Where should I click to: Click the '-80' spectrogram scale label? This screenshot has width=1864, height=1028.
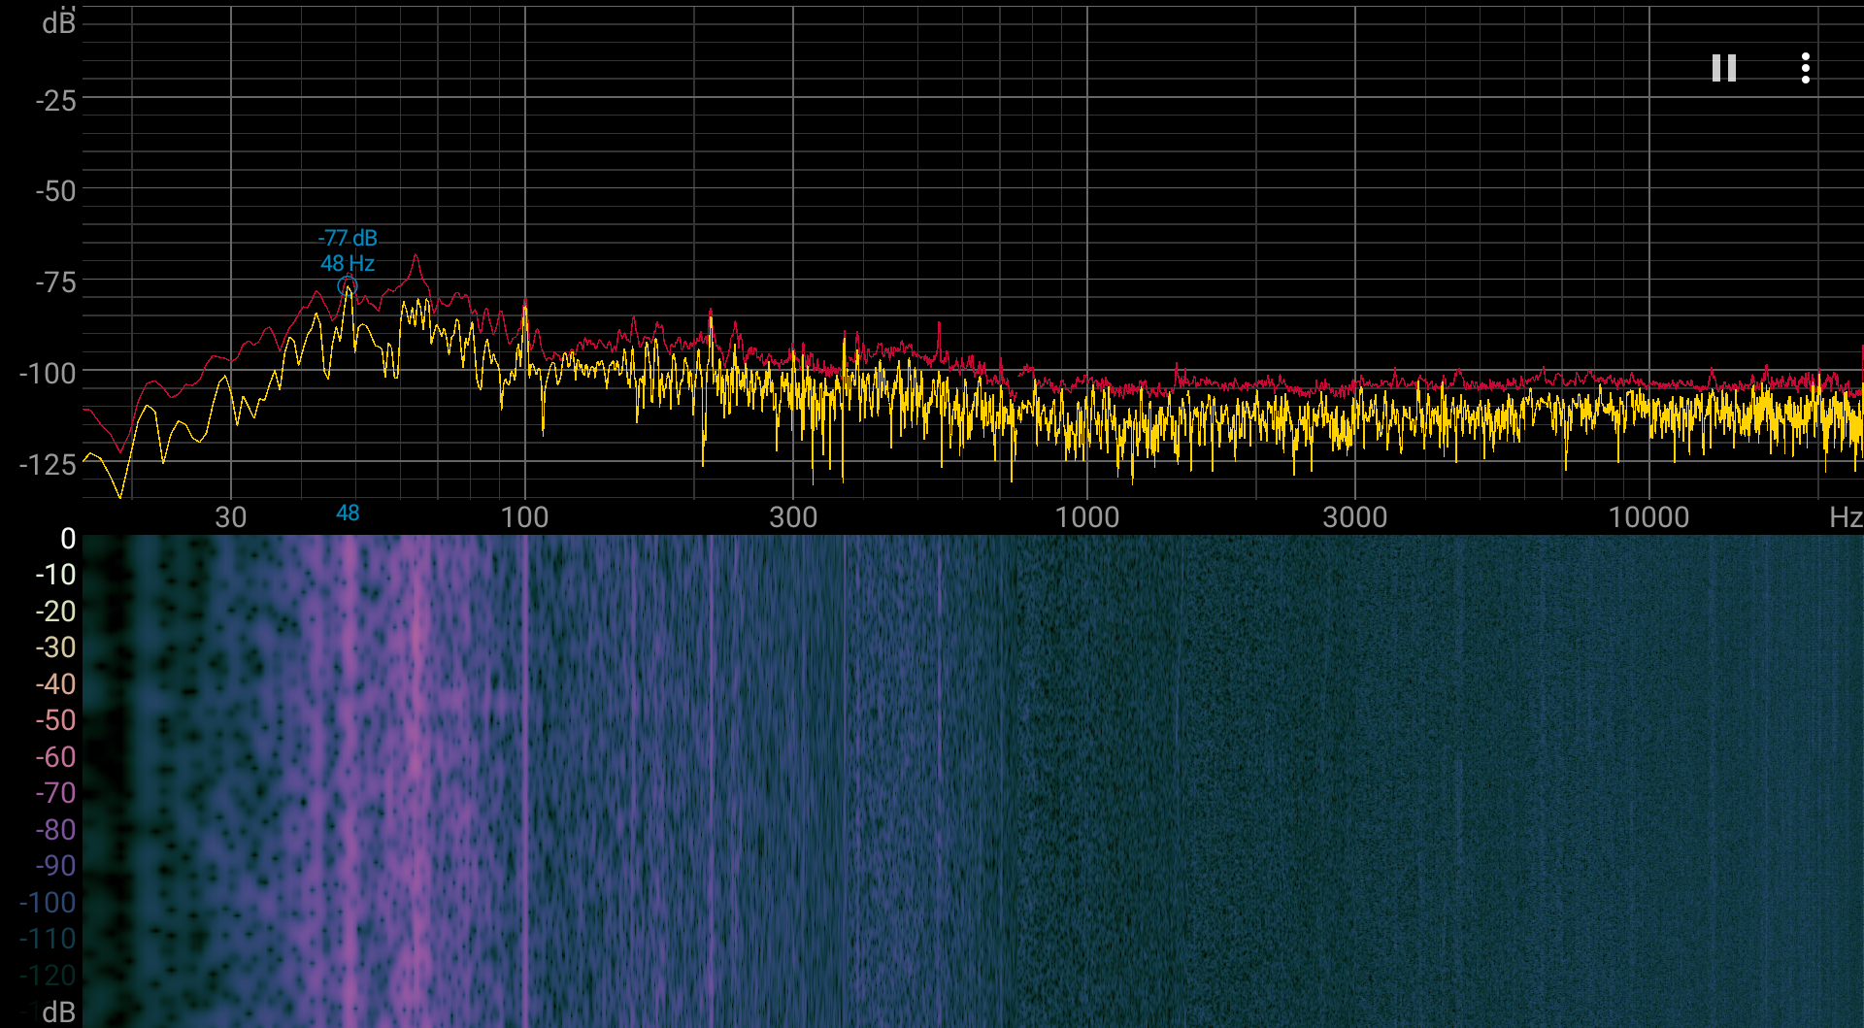(55, 830)
